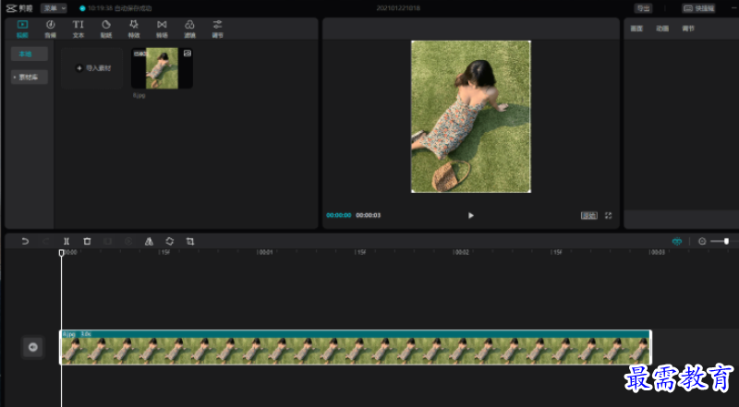Screen dimensions: 739x407
Task: Open the 调节 adjustment tab in media toolbar
Action: pyautogui.click(x=217, y=29)
